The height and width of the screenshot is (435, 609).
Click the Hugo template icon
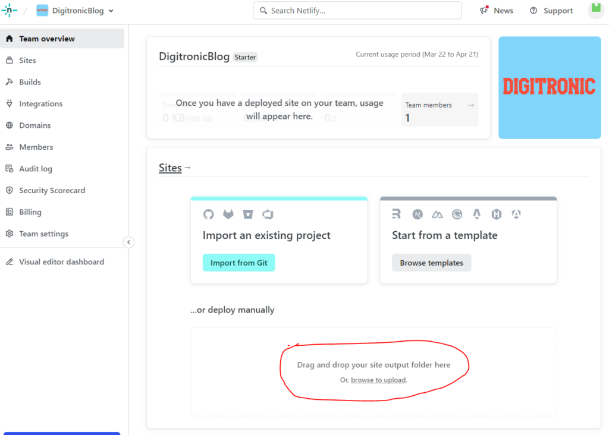[497, 214]
